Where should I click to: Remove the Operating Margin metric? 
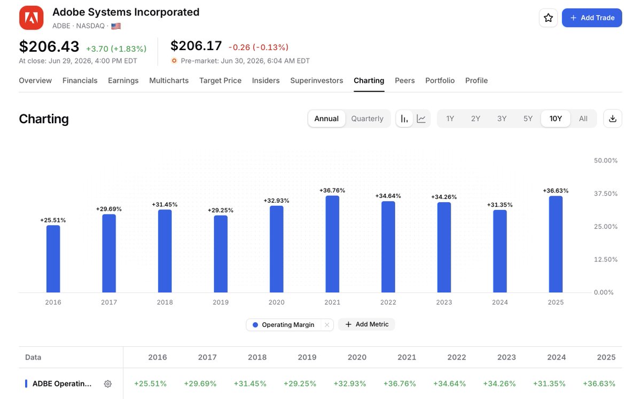327,324
